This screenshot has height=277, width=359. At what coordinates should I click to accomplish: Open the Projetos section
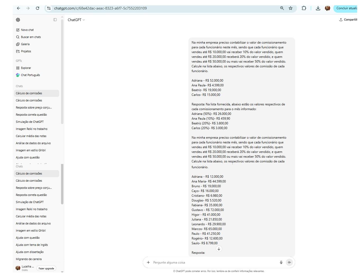point(24,51)
